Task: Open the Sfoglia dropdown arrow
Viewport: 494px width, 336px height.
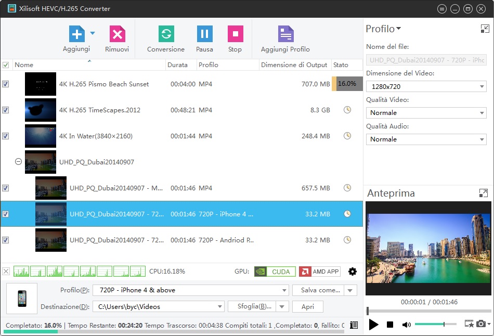Action: 282,306
